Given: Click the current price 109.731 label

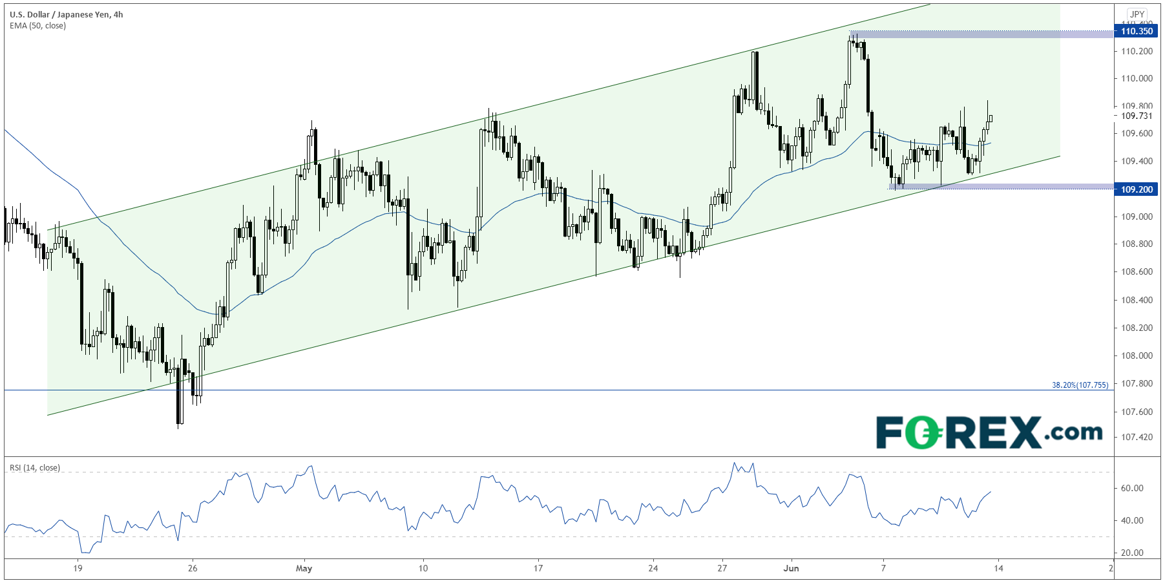Looking at the screenshot, I should 1137,116.
